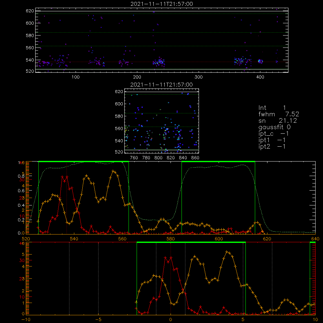This screenshot has height=323, width=323.
Task: Click the 0 label on the bottom plot x-axis
Action: (x=170, y=320)
